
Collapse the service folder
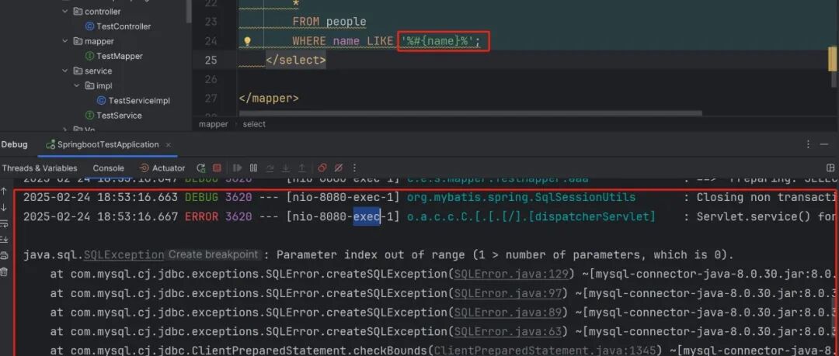point(65,71)
